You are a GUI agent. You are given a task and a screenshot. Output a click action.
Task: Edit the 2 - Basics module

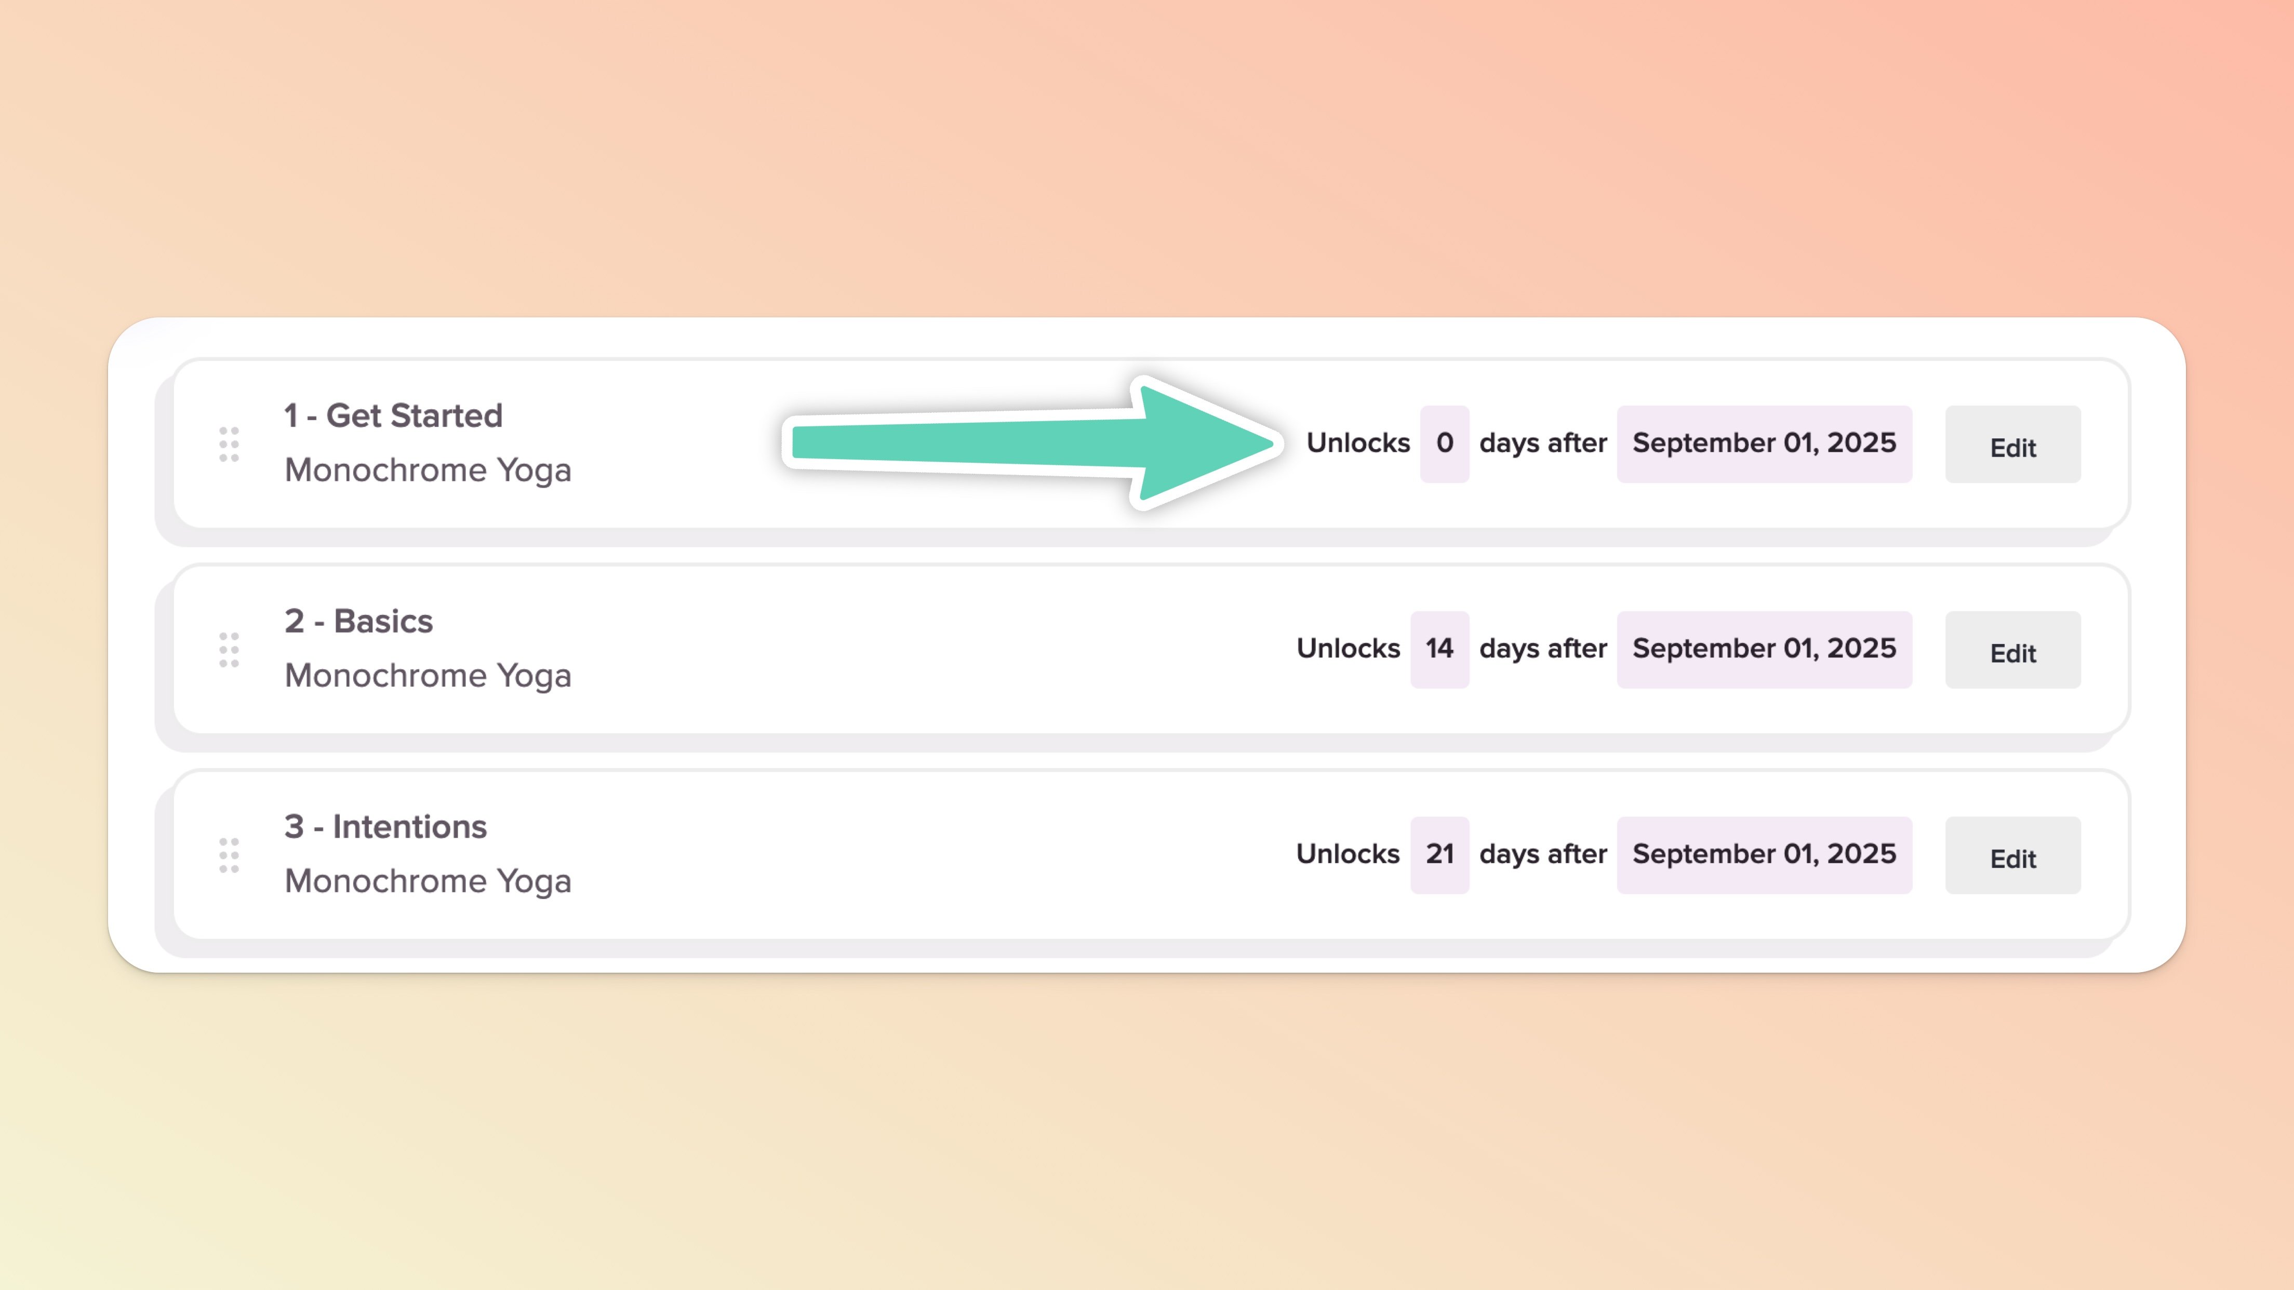(x=2012, y=651)
